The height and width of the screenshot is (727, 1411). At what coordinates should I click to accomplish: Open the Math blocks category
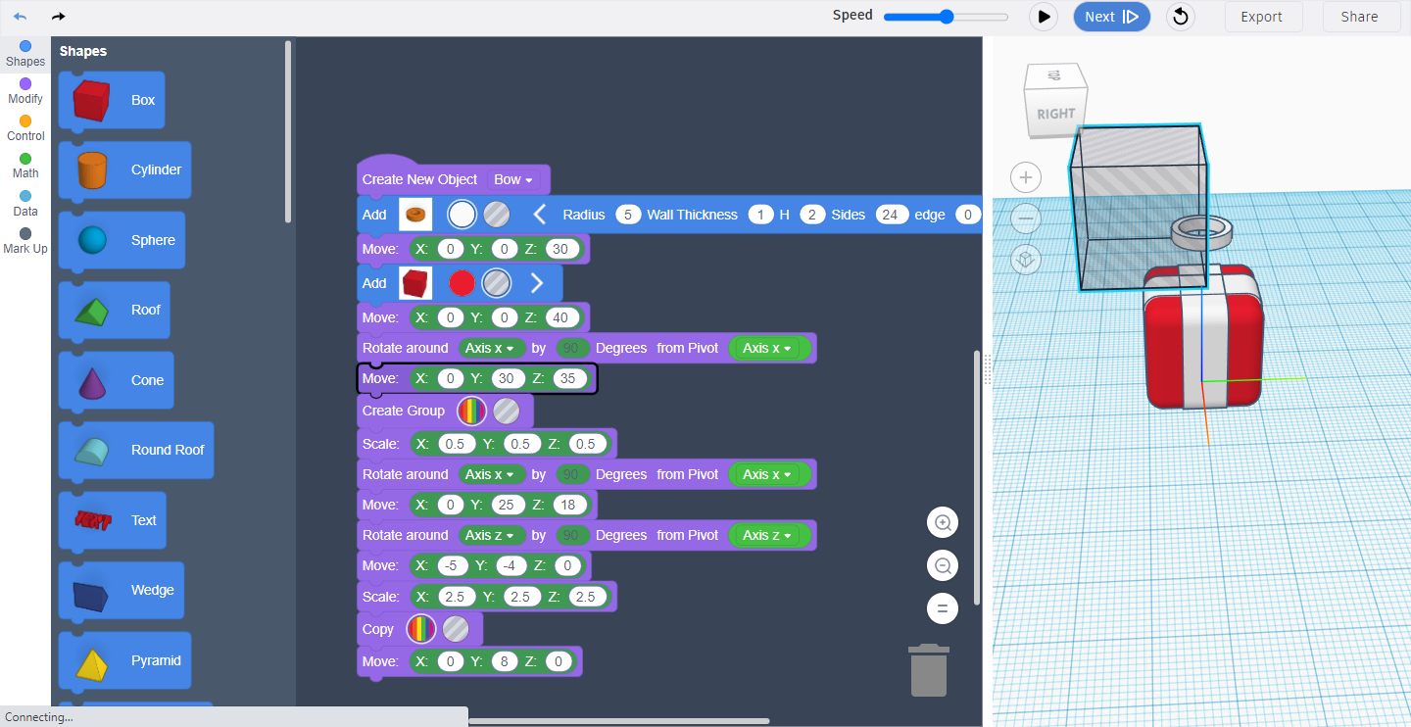(24, 165)
